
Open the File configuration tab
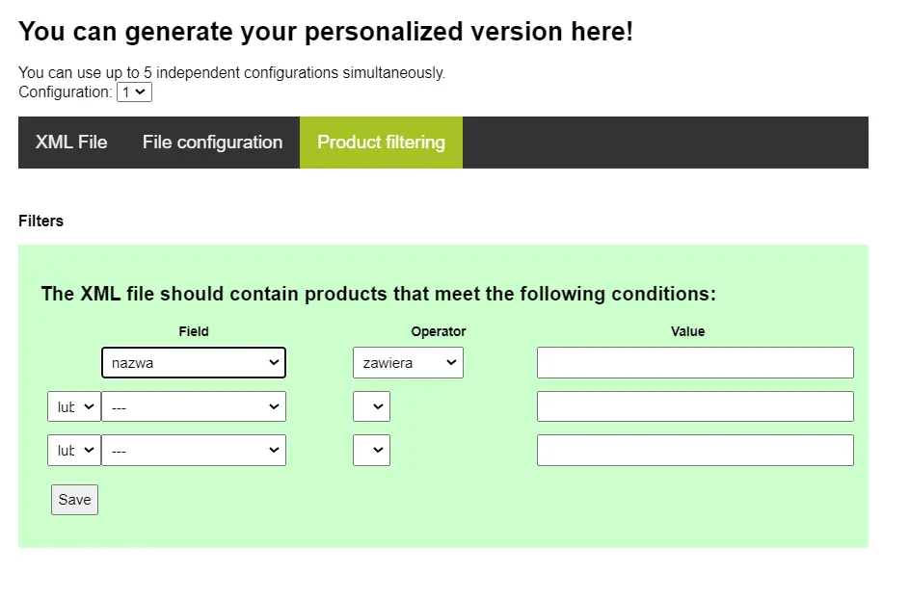click(212, 142)
